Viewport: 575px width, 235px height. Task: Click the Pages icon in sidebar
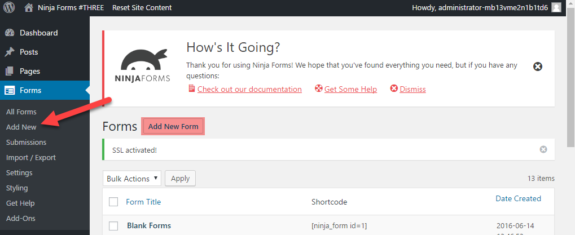pyautogui.click(x=10, y=71)
